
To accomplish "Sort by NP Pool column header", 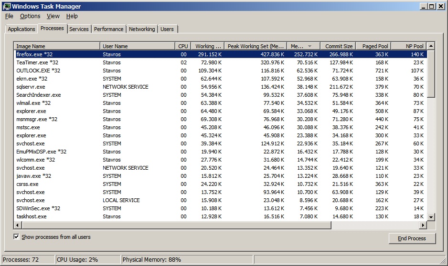I will pos(409,46).
